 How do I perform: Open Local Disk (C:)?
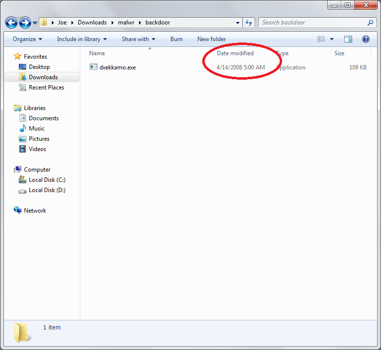(47, 180)
